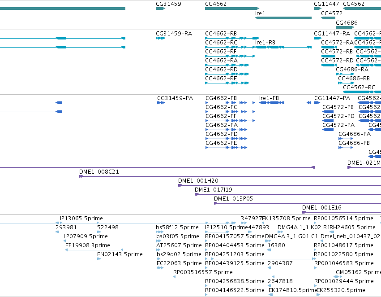Select protein CG31459-PA
This screenshot has width=381, height=297.
coord(175,98)
